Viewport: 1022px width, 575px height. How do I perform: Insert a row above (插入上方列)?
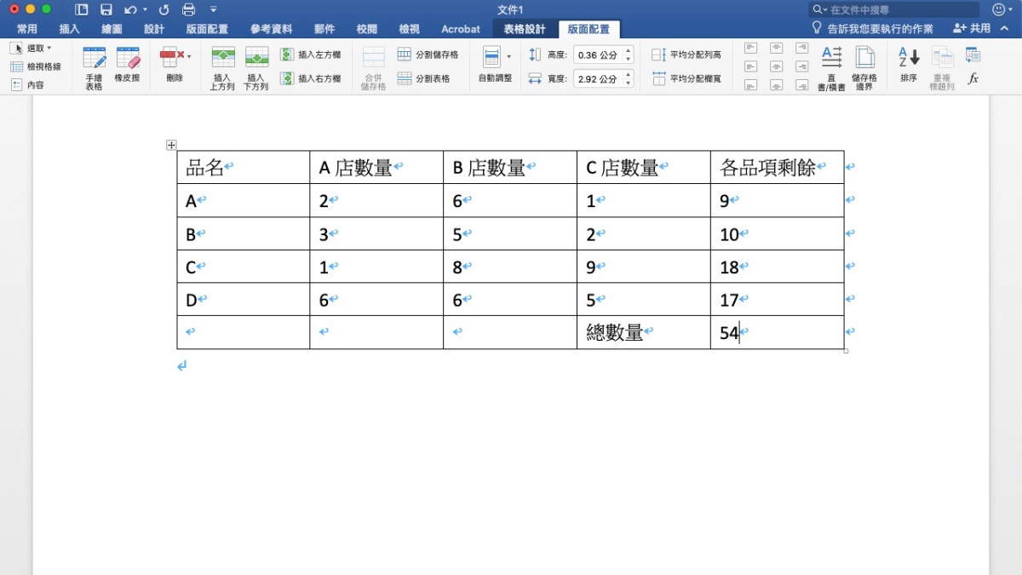click(x=222, y=68)
